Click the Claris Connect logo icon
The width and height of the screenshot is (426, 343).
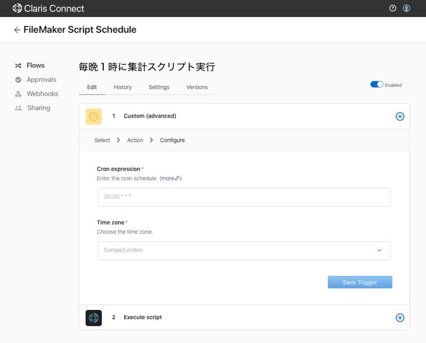coord(17,8)
